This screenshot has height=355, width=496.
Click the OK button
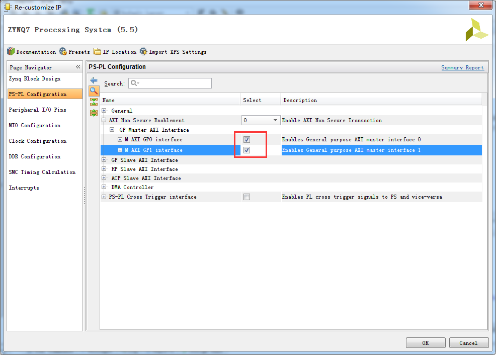[426, 343]
